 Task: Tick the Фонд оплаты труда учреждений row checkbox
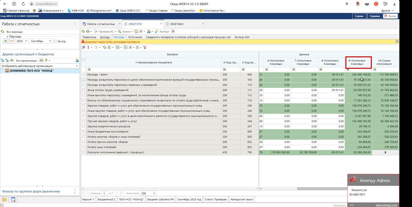tap(83, 90)
